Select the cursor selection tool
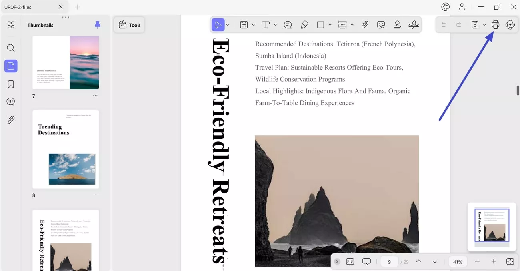The height and width of the screenshot is (271, 520). [x=218, y=25]
